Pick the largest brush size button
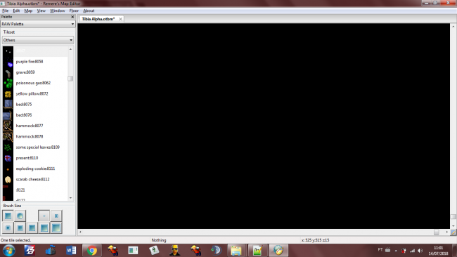 click(x=56, y=228)
